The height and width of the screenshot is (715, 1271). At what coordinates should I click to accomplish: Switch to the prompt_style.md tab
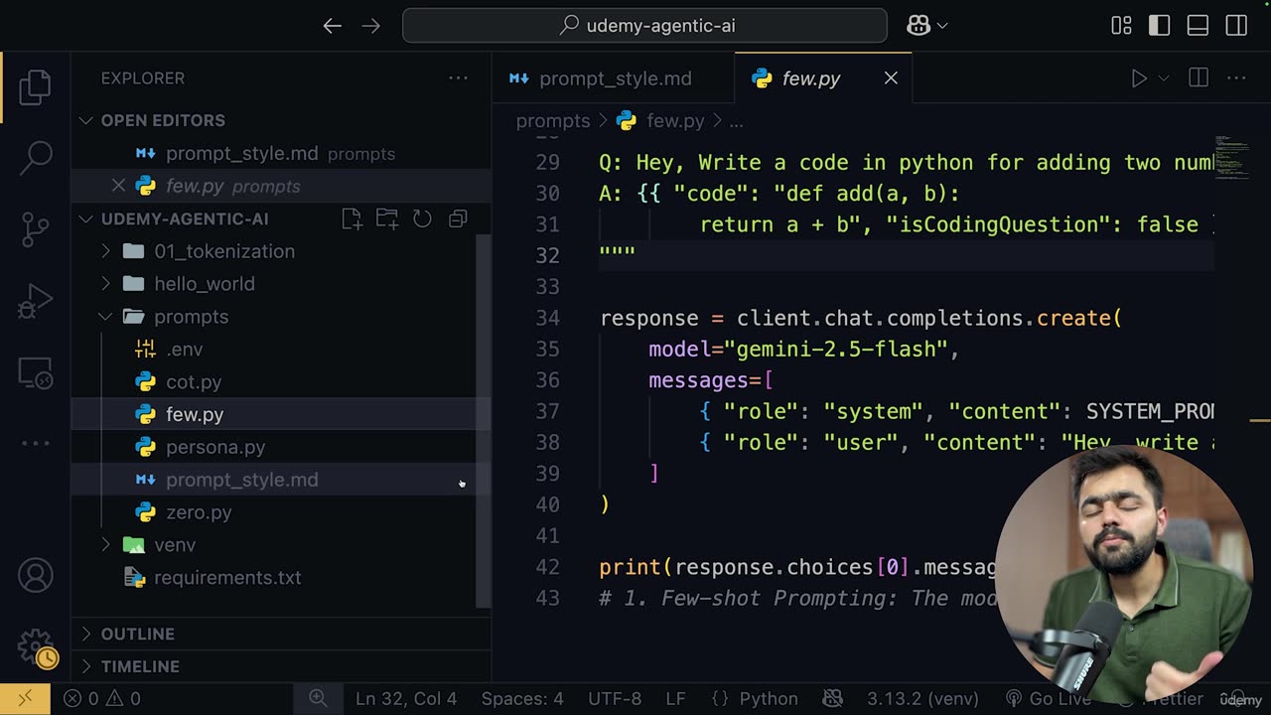point(614,78)
